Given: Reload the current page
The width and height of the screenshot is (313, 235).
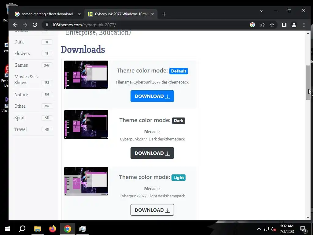Looking at the screenshot, I should tap(35, 25).
